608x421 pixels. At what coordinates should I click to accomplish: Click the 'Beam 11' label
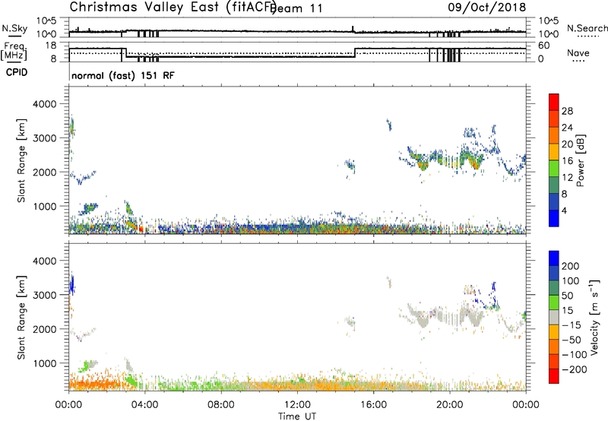[x=296, y=8]
